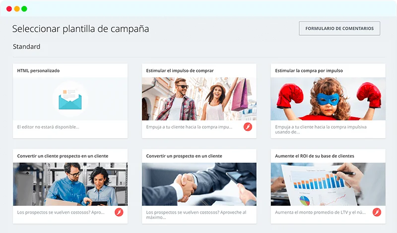The width and height of the screenshot is (397, 233).
Task: Select the handshake thumbnail image
Action: (x=199, y=184)
